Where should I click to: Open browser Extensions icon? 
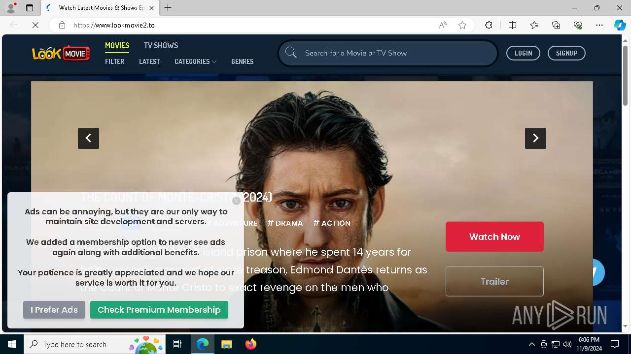[489, 25]
